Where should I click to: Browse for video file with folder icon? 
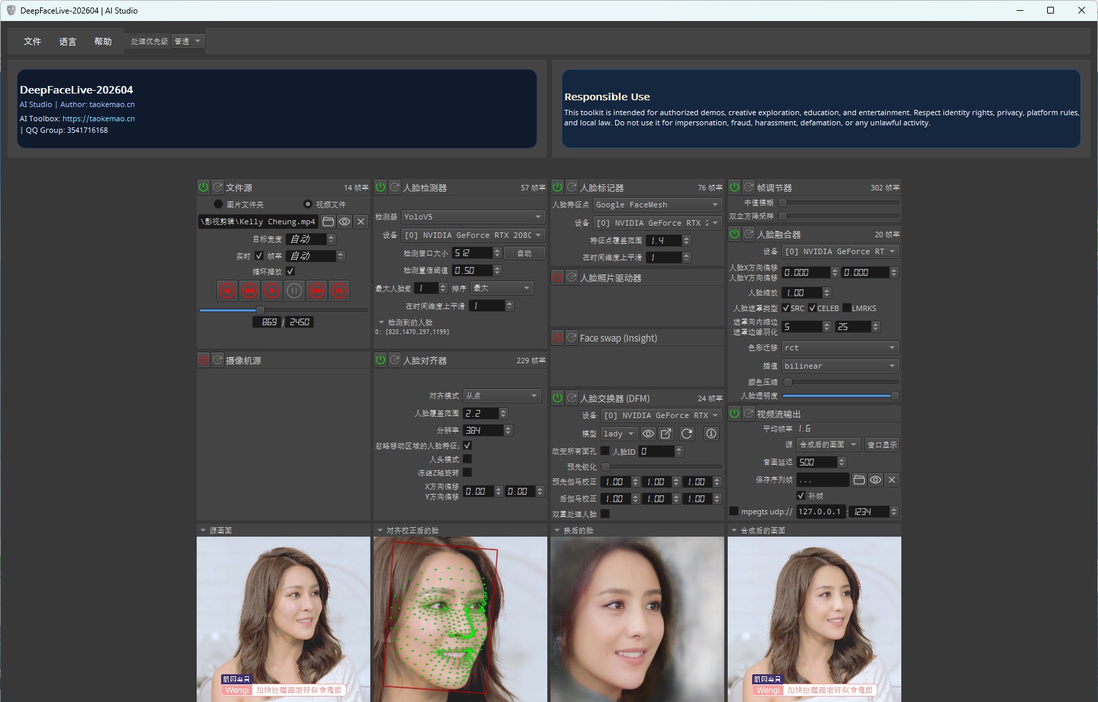328,222
